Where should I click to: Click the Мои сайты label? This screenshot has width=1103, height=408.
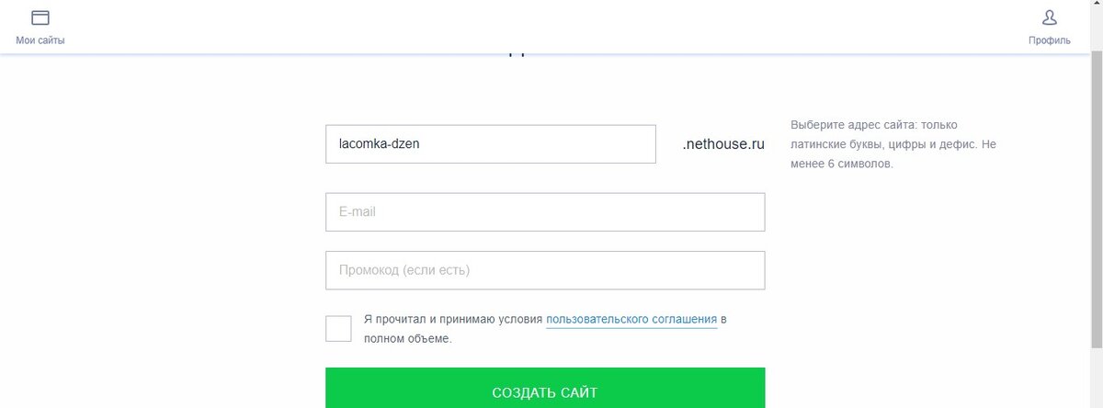[40, 40]
